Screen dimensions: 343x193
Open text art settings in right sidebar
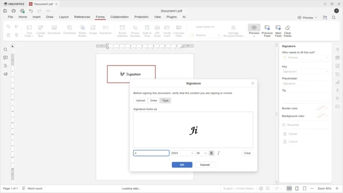click(x=338, y=90)
